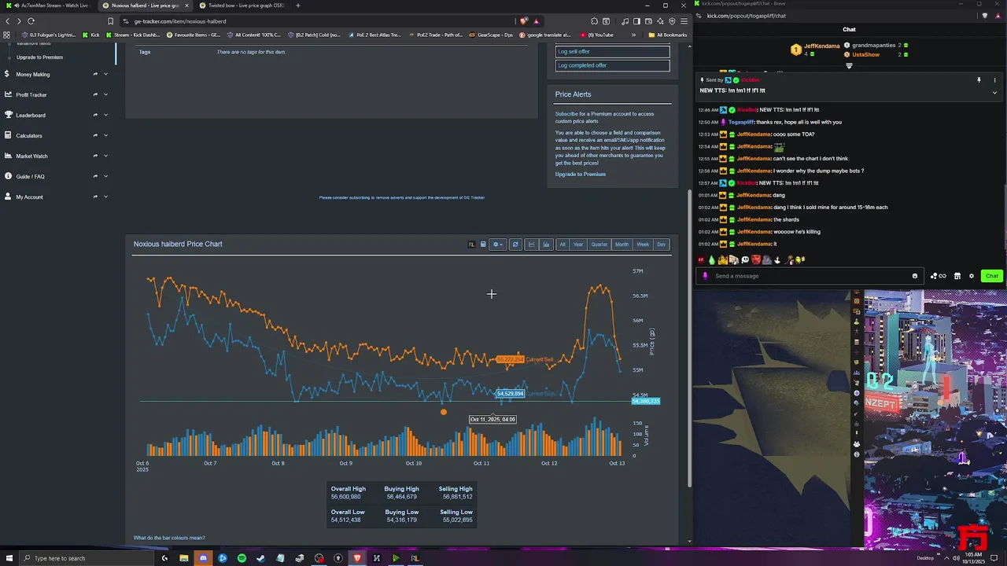Image resolution: width=1007 pixels, height=566 pixels.
Task: Open Favourite Items bookmark
Action: click(x=194, y=35)
